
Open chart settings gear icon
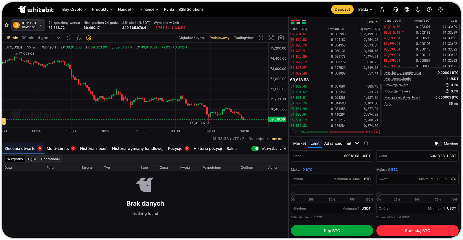(89, 38)
